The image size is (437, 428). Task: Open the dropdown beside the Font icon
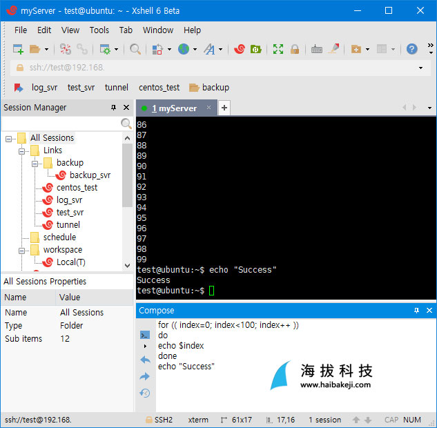click(x=220, y=49)
